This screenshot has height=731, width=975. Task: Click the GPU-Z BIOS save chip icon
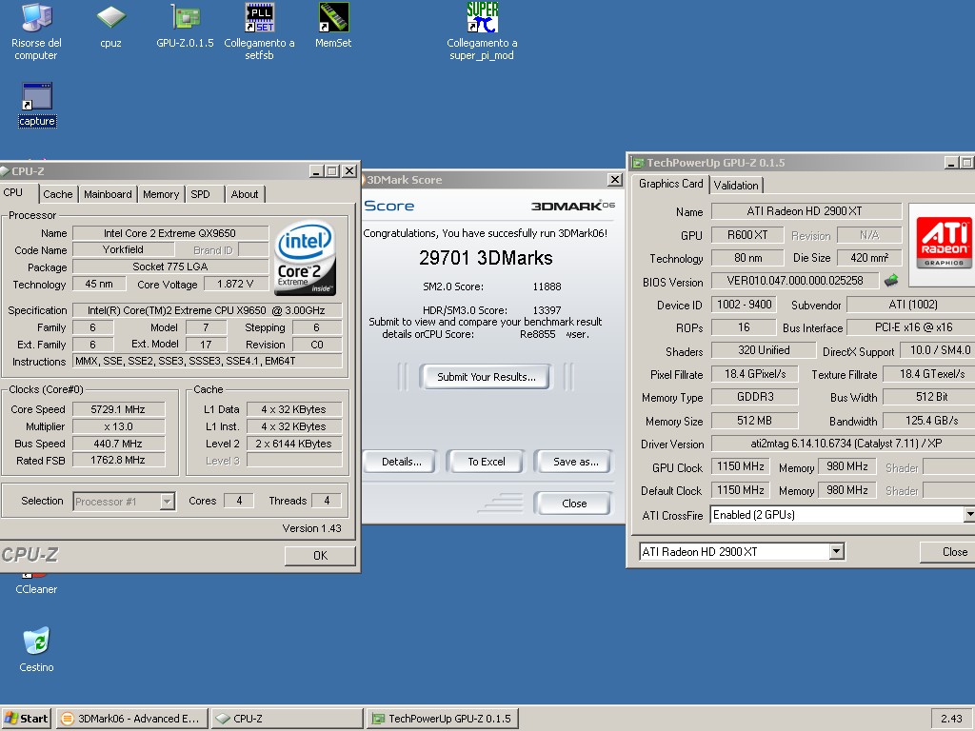click(x=891, y=281)
